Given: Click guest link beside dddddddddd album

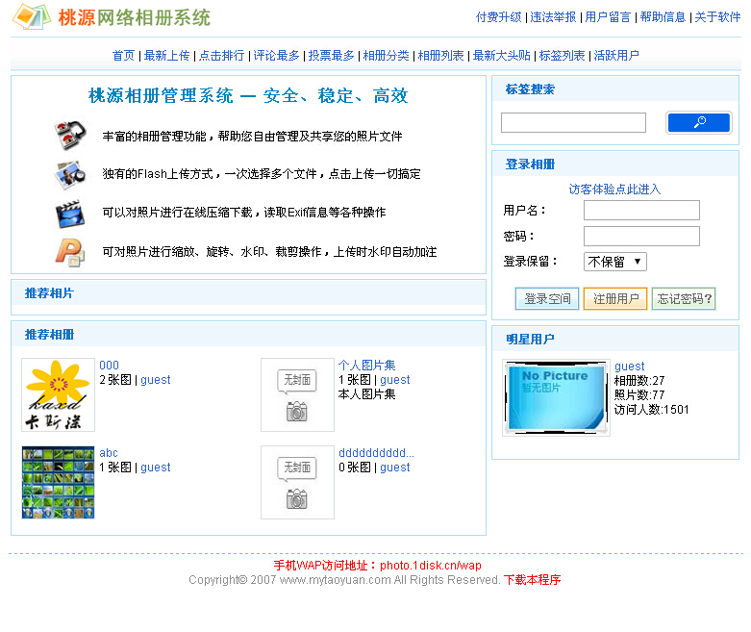Looking at the screenshot, I should pos(395,468).
